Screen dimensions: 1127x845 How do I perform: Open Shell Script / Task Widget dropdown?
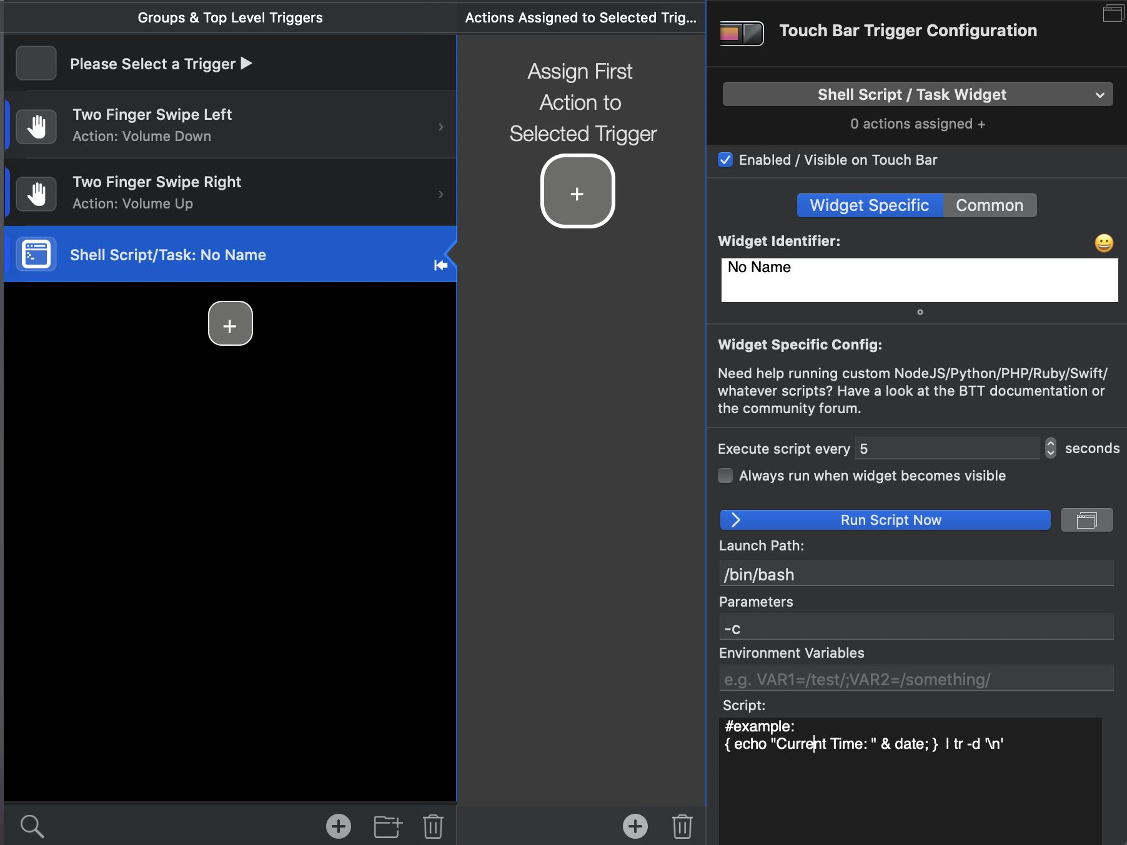click(x=917, y=94)
